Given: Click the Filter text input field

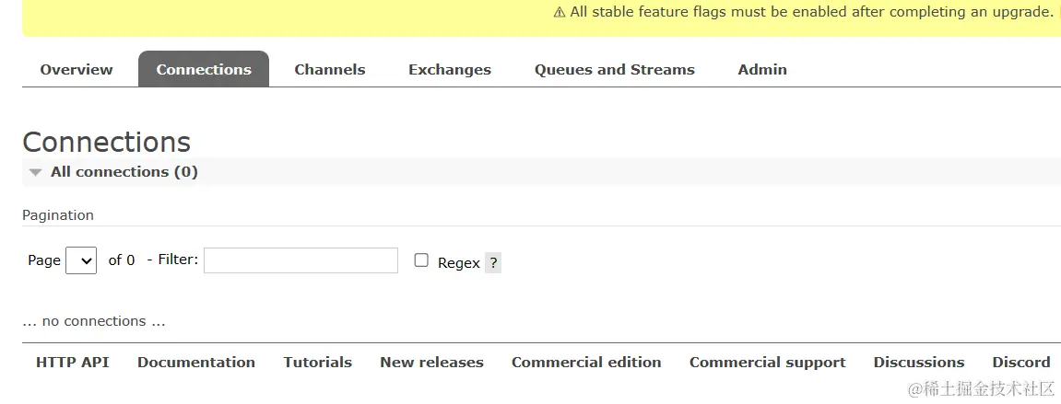Looking at the screenshot, I should click(301, 260).
